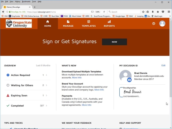Open the help question mark icon
This screenshot has width=172, height=129.
(154, 23)
